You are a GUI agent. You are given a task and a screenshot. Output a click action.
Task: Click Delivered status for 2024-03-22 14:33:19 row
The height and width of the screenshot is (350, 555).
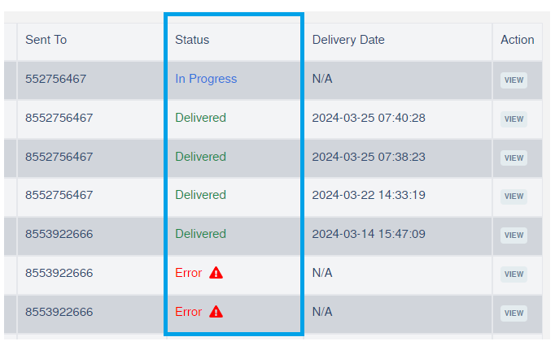[x=200, y=195]
